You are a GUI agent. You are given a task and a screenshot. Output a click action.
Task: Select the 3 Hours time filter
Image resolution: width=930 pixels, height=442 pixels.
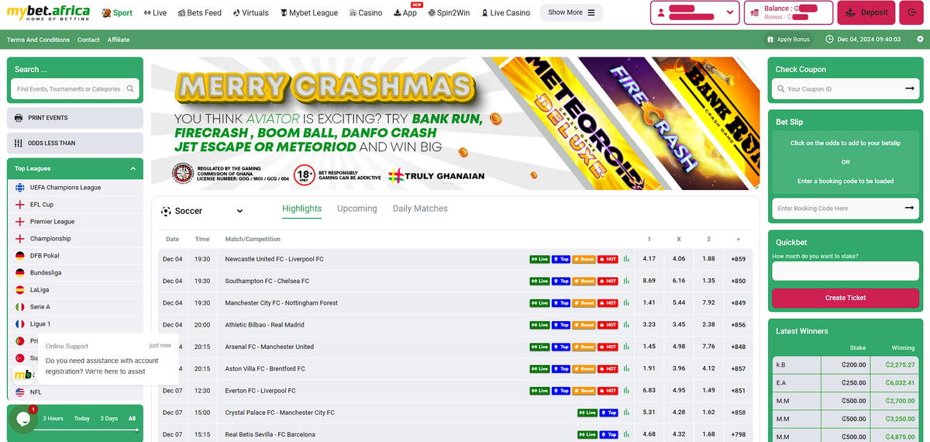53,419
